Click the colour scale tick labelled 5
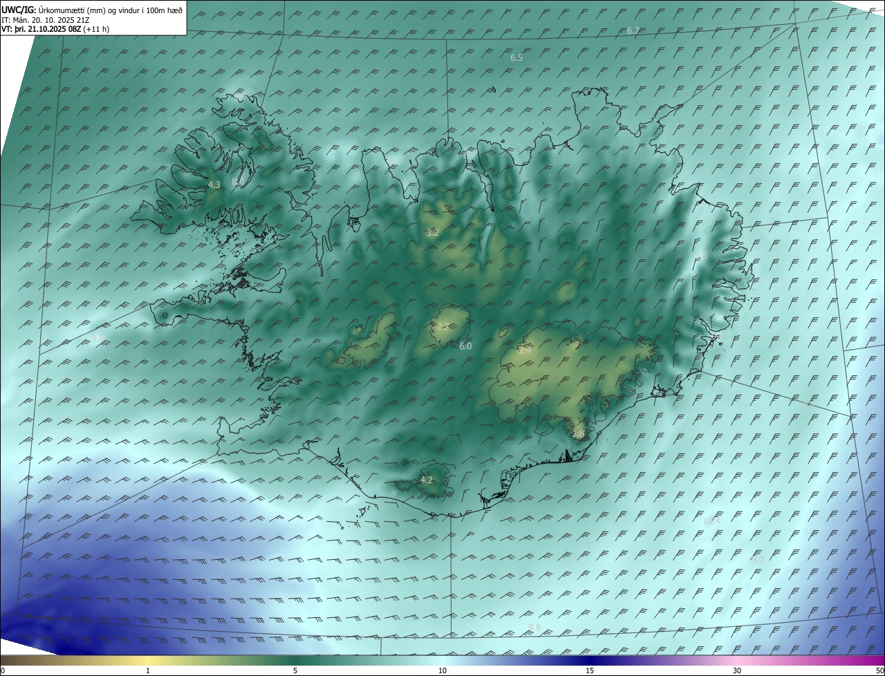Image resolution: width=885 pixels, height=676 pixels. coord(295,670)
